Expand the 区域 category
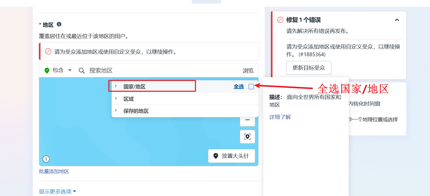 pos(116,99)
